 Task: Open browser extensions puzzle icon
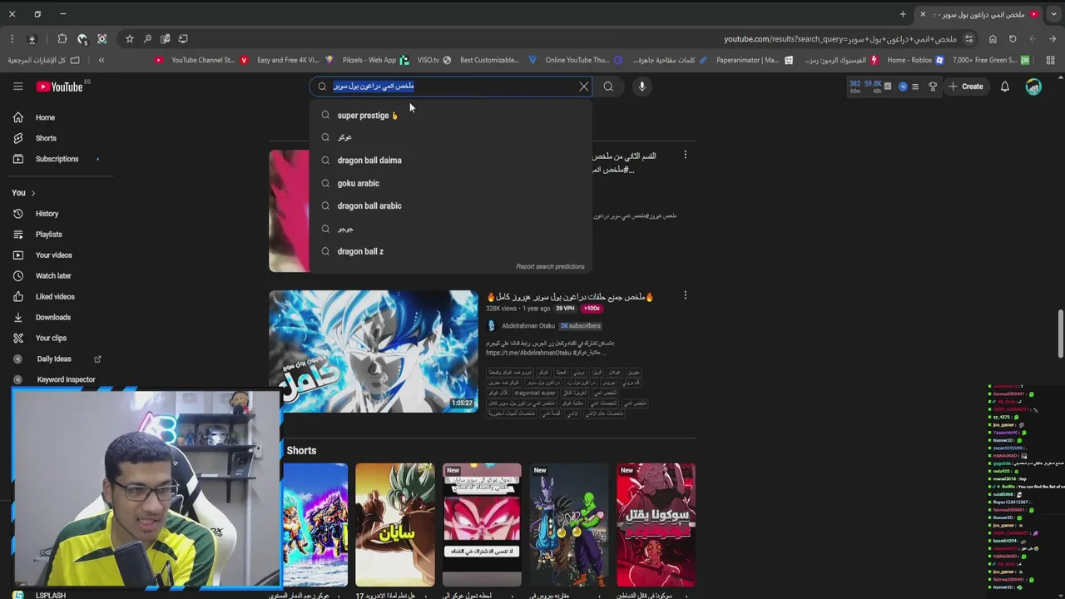62,39
